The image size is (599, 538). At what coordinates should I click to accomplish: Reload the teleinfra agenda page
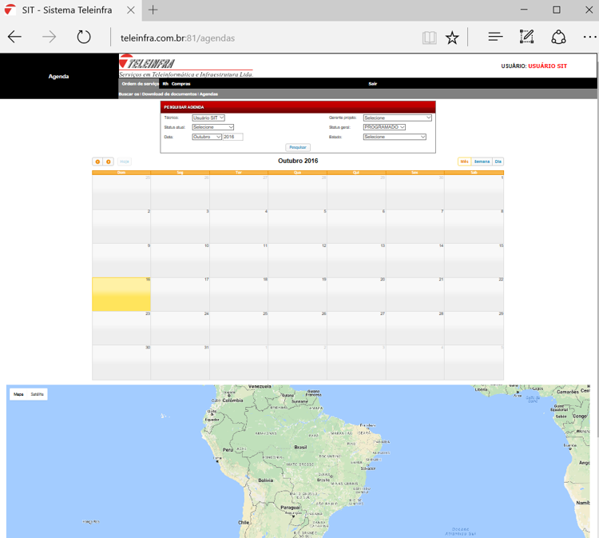(84, 37)
